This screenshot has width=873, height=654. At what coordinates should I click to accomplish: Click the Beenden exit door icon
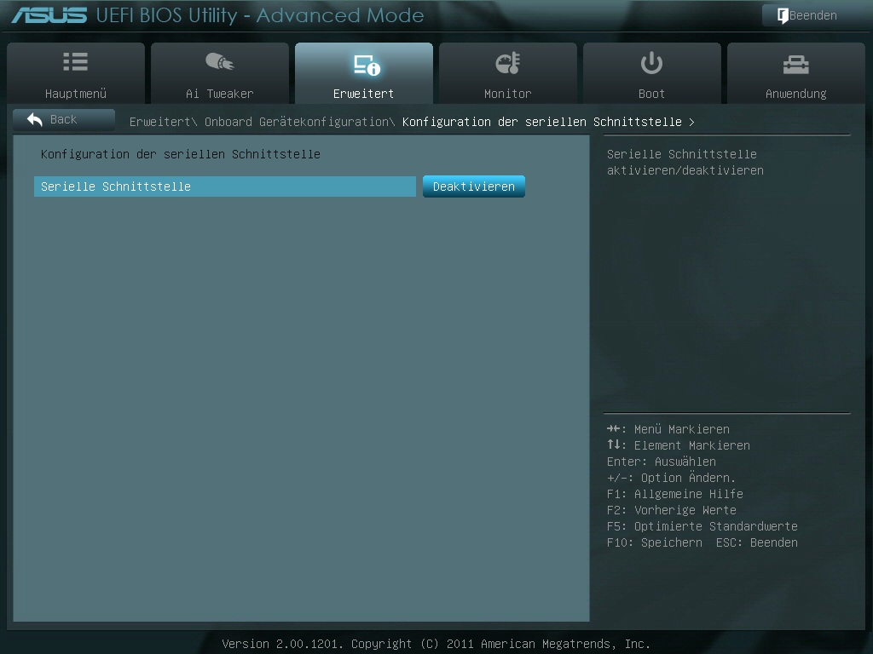pos(783,15)
